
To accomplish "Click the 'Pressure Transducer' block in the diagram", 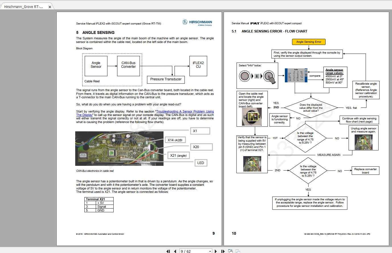I will 166,79.
